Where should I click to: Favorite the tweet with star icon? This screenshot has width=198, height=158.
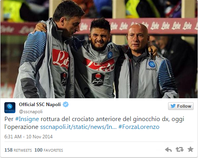coord(191,149)
